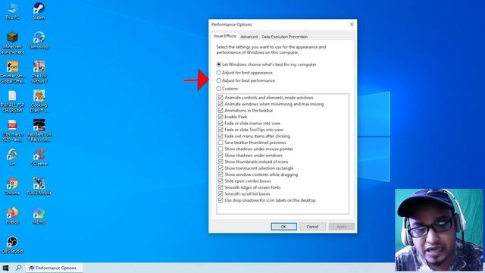Select Adjust for best appearance
This screenshot has height=273, width=485.
(244, 73)
